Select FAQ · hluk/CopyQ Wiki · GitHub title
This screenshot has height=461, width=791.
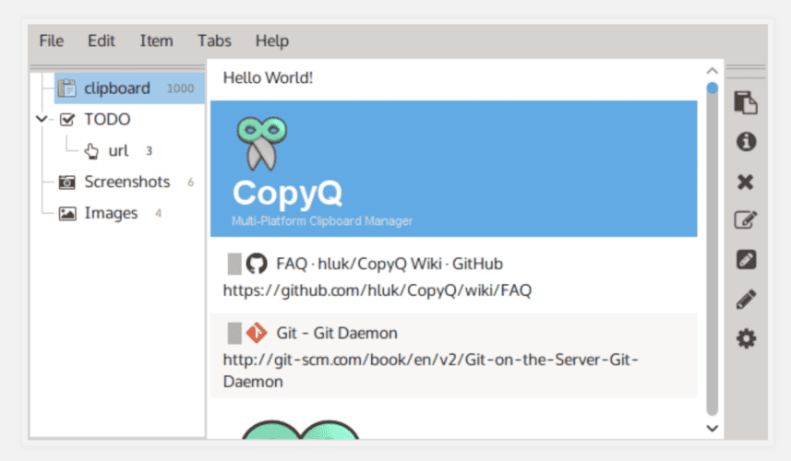390,264
